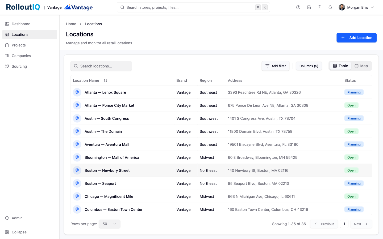Open Austin — South Congress location
Viewport: 383px width, 239px height.
107,118
